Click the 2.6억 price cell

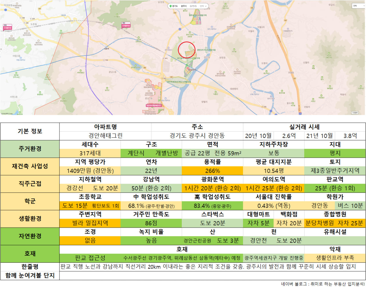(289, 136)
